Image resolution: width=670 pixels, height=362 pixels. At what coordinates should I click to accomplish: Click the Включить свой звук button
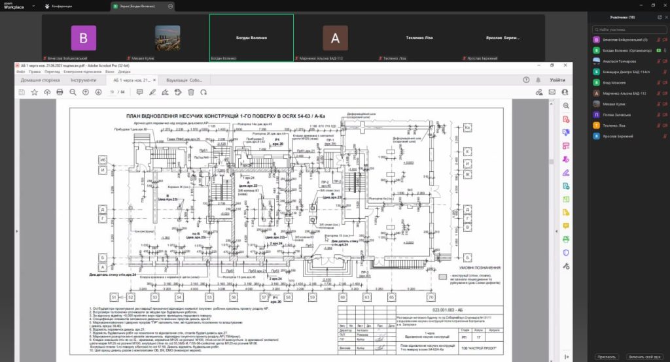click(x=643, y=357)
